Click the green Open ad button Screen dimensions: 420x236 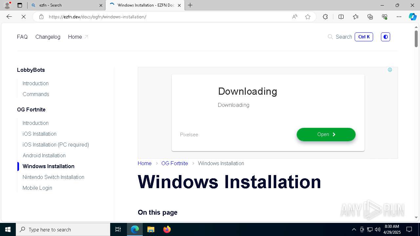326,134
